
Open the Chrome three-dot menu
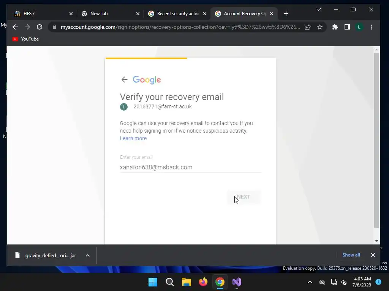coord(372,27)
